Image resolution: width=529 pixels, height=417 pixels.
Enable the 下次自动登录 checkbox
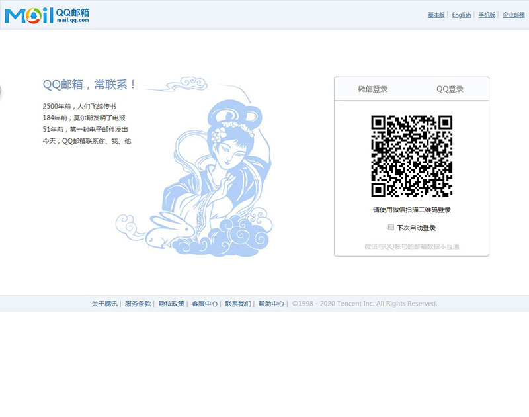tap(391, 227)
